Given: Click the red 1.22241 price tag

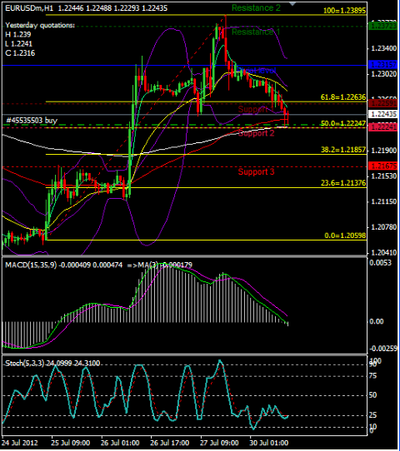Looking at the screenshot, I should pos(383,126).
